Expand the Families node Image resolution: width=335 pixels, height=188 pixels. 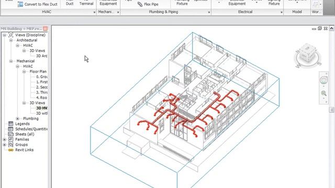(x=4, y=139)
